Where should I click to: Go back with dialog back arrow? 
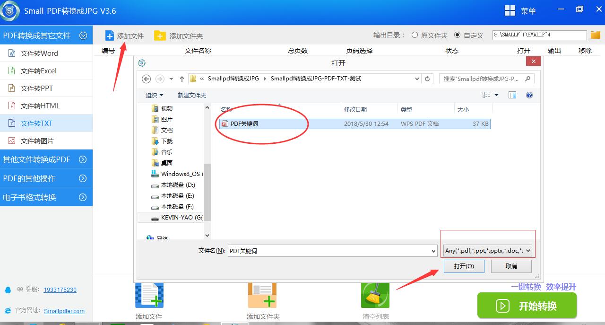146,79
